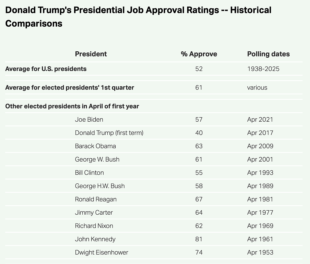The image size is (310, 264).
Task: Click the George W. Bush name
Action: point(97,159)
